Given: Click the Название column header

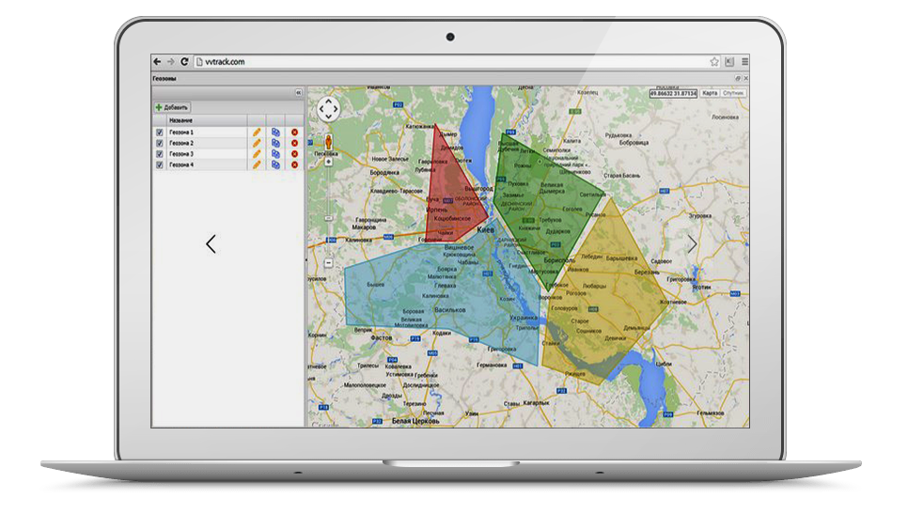Looking at the screenshot, I should pyautogui.click(x=181, y=120).
